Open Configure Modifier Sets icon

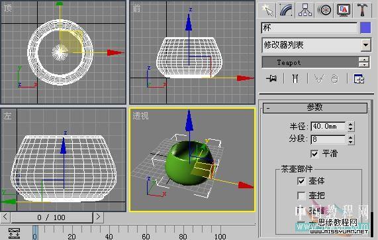[359, 79]
